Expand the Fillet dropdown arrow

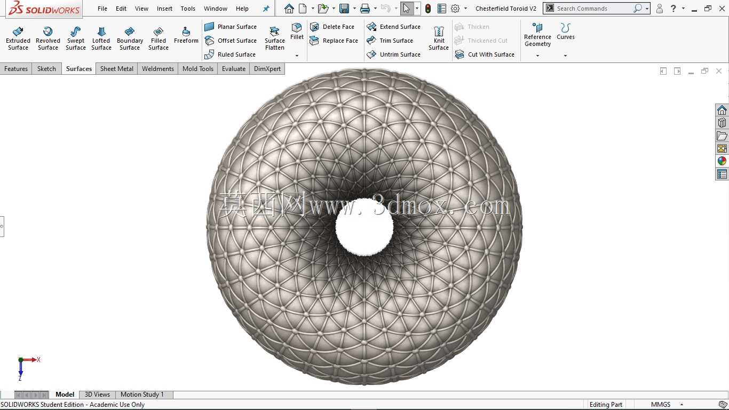297,56
